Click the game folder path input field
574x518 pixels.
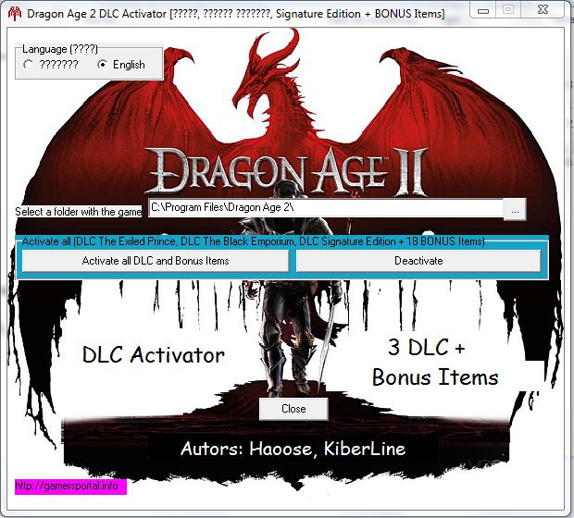(326, 208)
